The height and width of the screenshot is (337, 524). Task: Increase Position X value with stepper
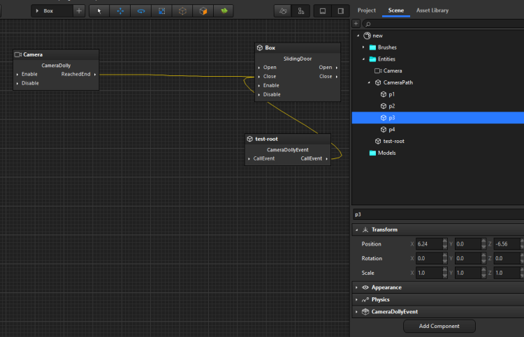click(445, 241)
